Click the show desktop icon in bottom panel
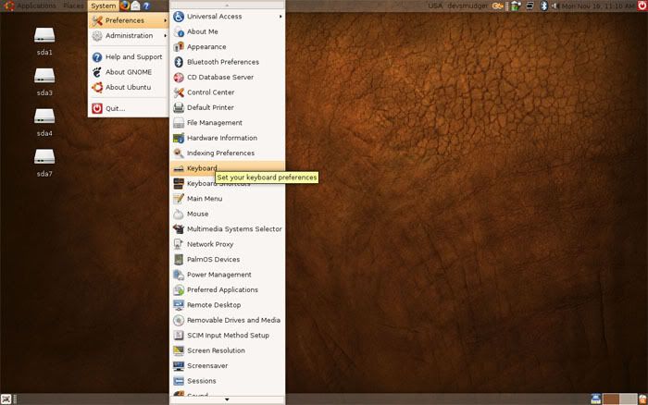Viewport: 648px width, 405px height. [x=6, y=399]
